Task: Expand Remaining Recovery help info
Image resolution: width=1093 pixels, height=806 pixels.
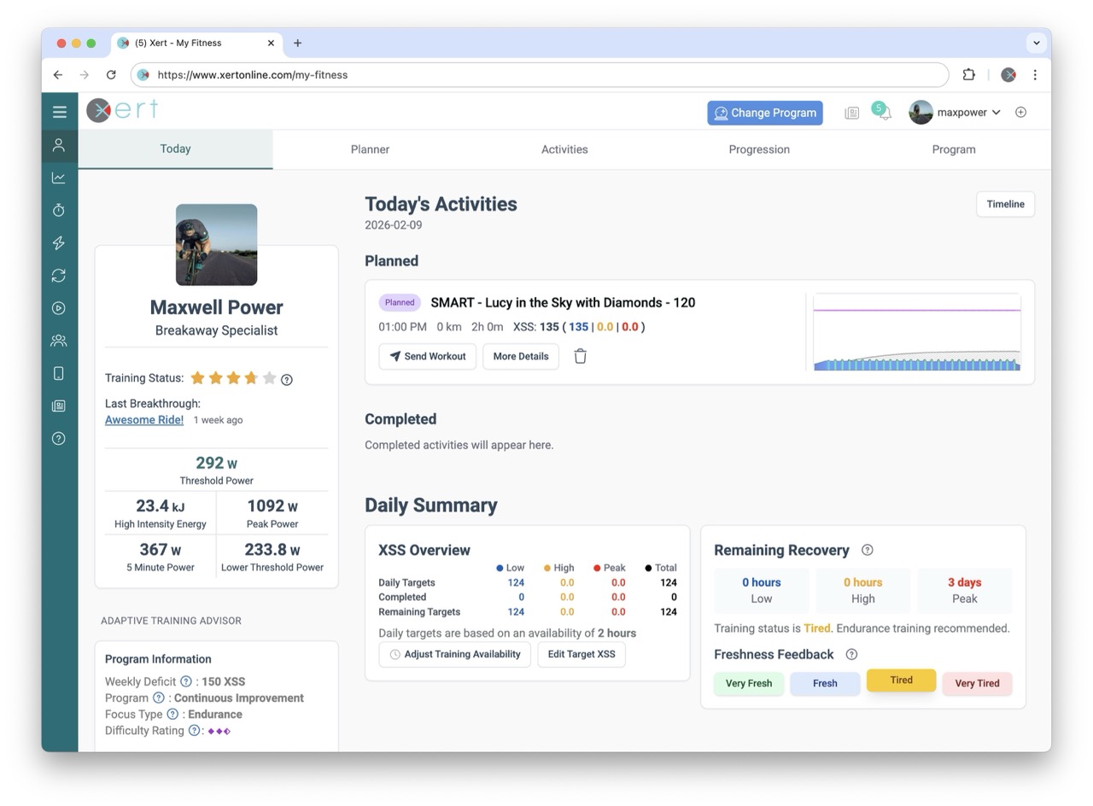Action: [x=868, y=551]
